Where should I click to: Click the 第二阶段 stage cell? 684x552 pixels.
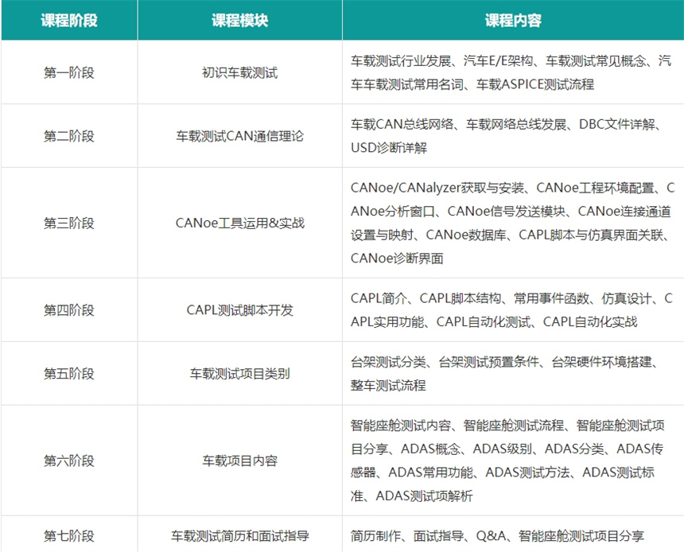pyautogui.click(x=69, y=136)
